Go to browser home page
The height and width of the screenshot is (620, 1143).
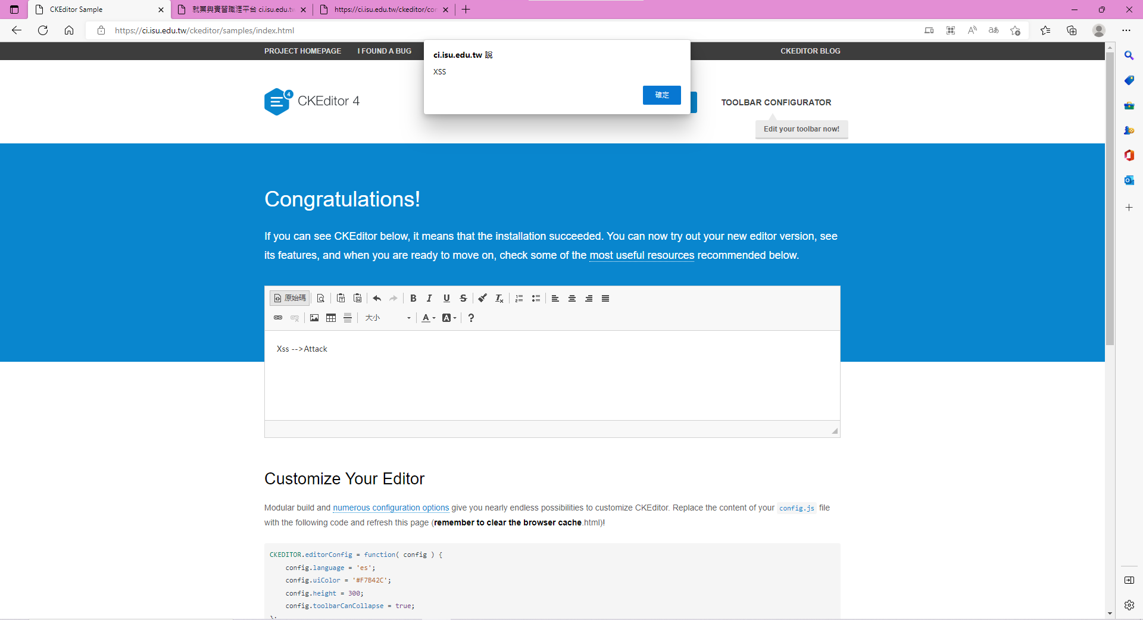tap(69, 30)
